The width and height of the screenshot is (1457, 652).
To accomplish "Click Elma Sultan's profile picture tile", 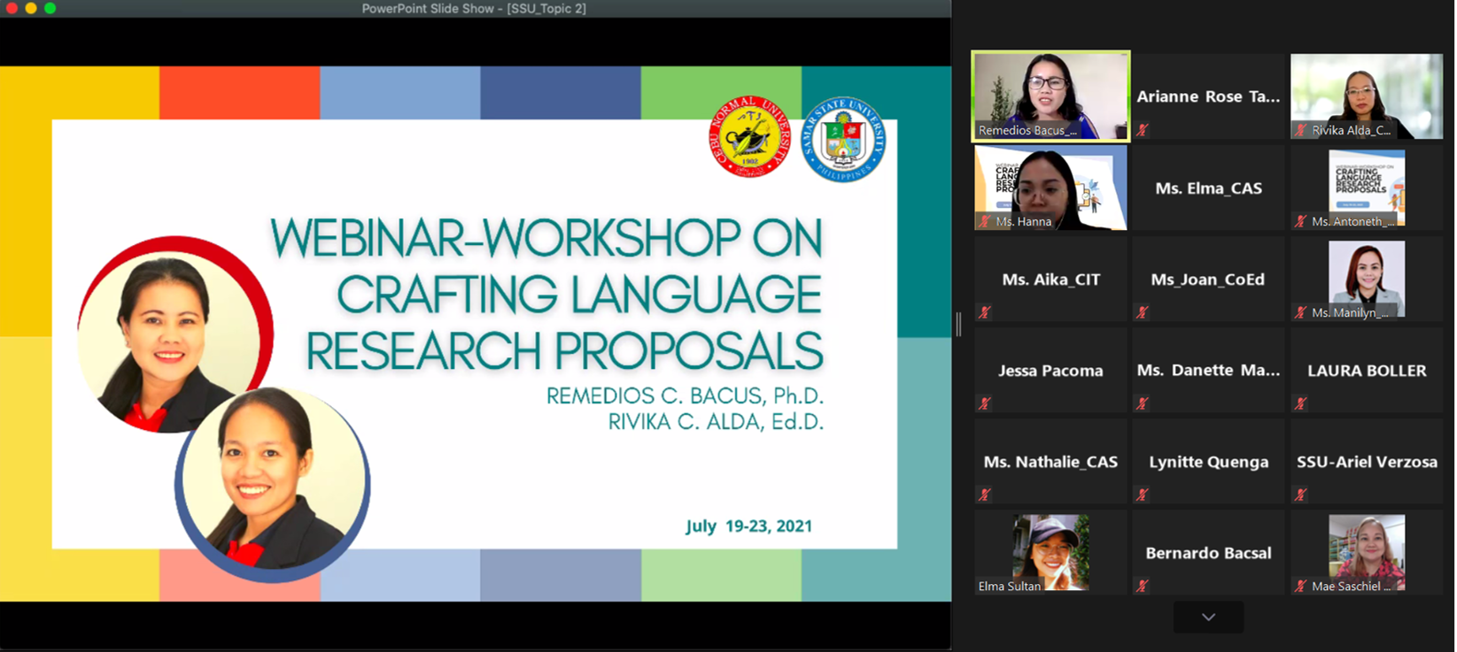I will click(1050, 553).
